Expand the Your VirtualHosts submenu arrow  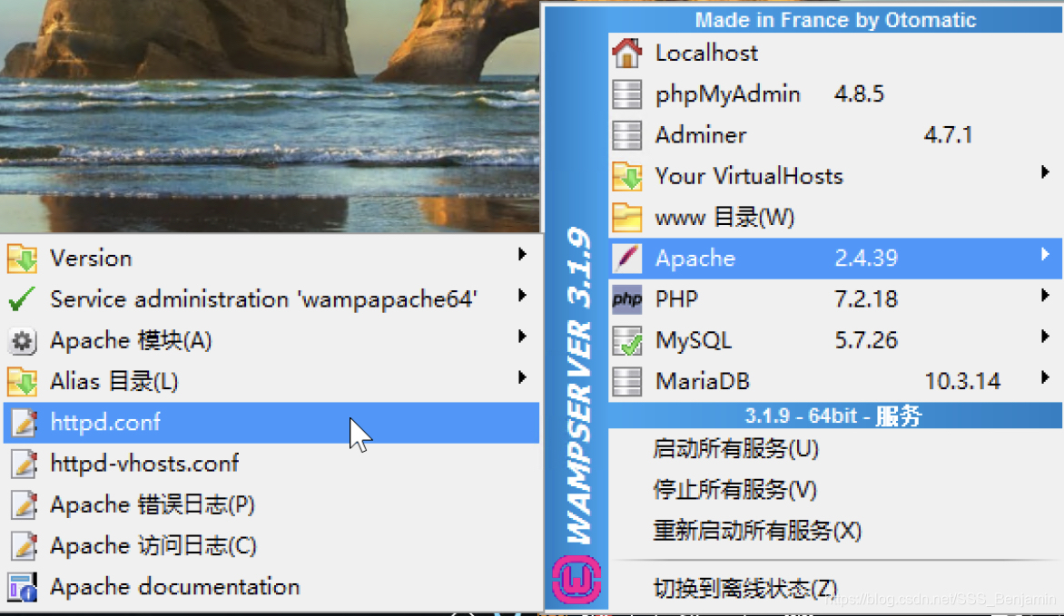[1046, 172]
